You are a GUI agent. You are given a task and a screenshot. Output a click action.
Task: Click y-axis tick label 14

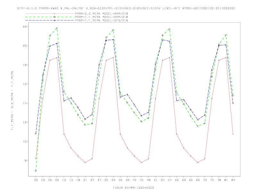[25, 103]
